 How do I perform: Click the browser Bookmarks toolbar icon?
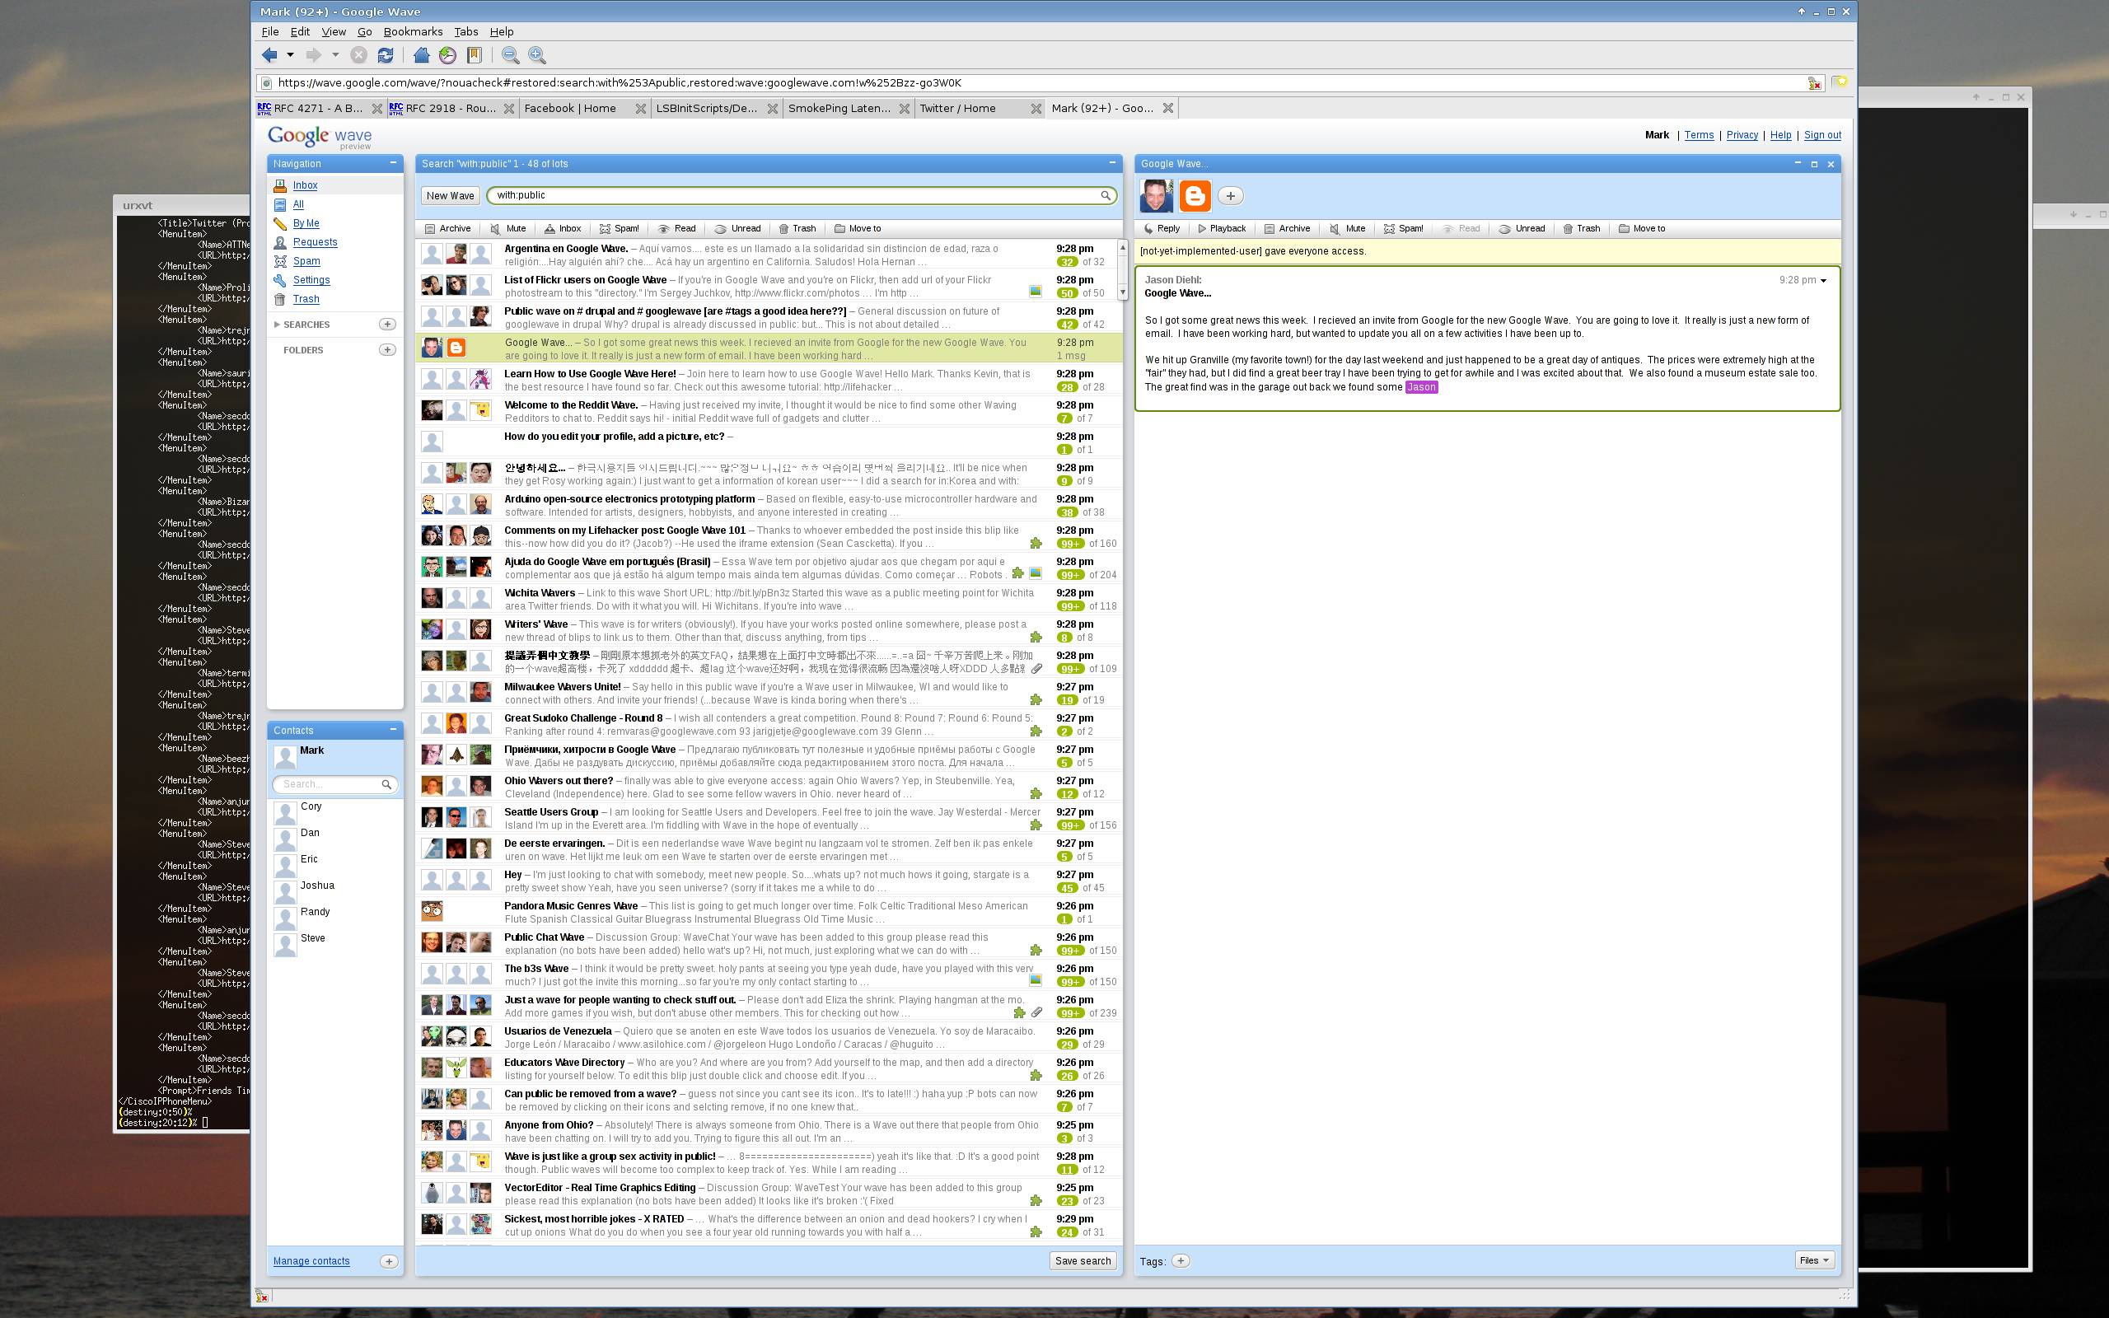[475, 56]
